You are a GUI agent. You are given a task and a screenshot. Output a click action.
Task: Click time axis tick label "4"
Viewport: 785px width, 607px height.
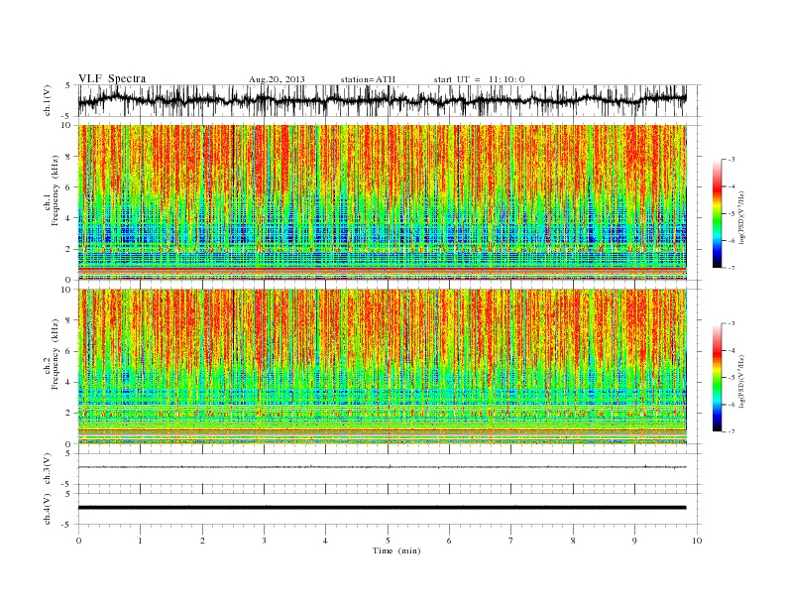click(325, 541)
